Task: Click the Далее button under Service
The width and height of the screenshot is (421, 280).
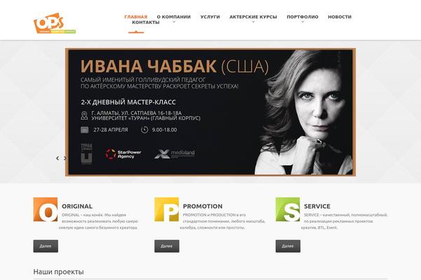Action: pos(288,246)
